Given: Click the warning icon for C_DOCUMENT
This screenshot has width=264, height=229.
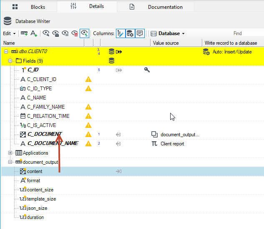Looking at the screenshot, I should [88, 135].
